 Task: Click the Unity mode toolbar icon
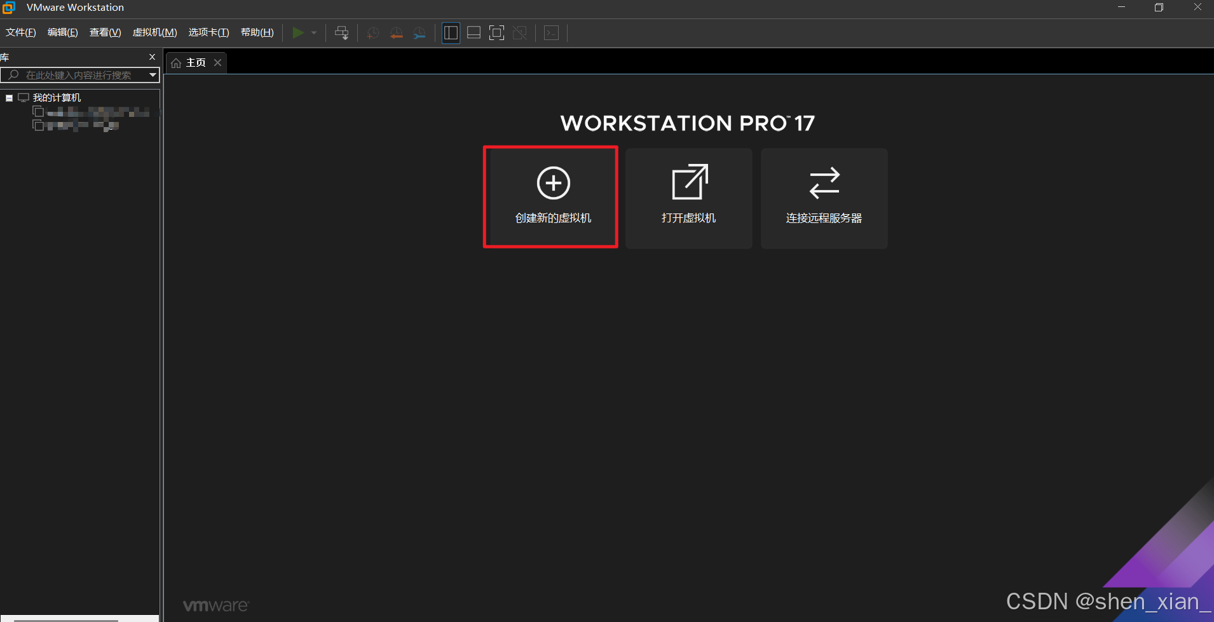[x=519, y=33]
